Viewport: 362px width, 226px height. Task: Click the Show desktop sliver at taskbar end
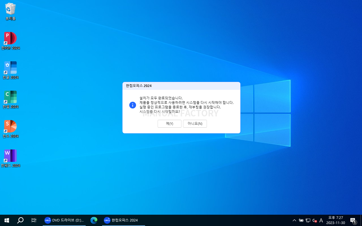(361, 220)
